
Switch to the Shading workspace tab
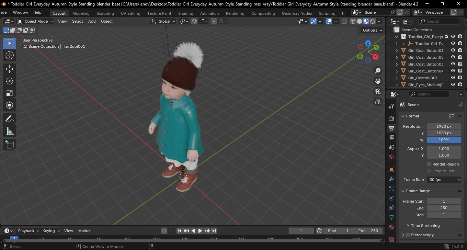pyautogui.click(x=185, y=13)
